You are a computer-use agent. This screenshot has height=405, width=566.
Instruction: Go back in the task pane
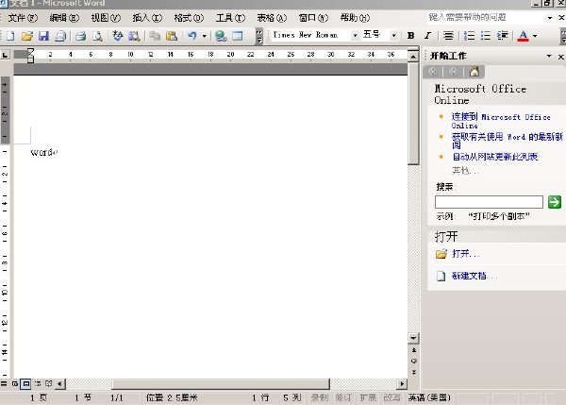pyautogui.click(x=433, y=72)
